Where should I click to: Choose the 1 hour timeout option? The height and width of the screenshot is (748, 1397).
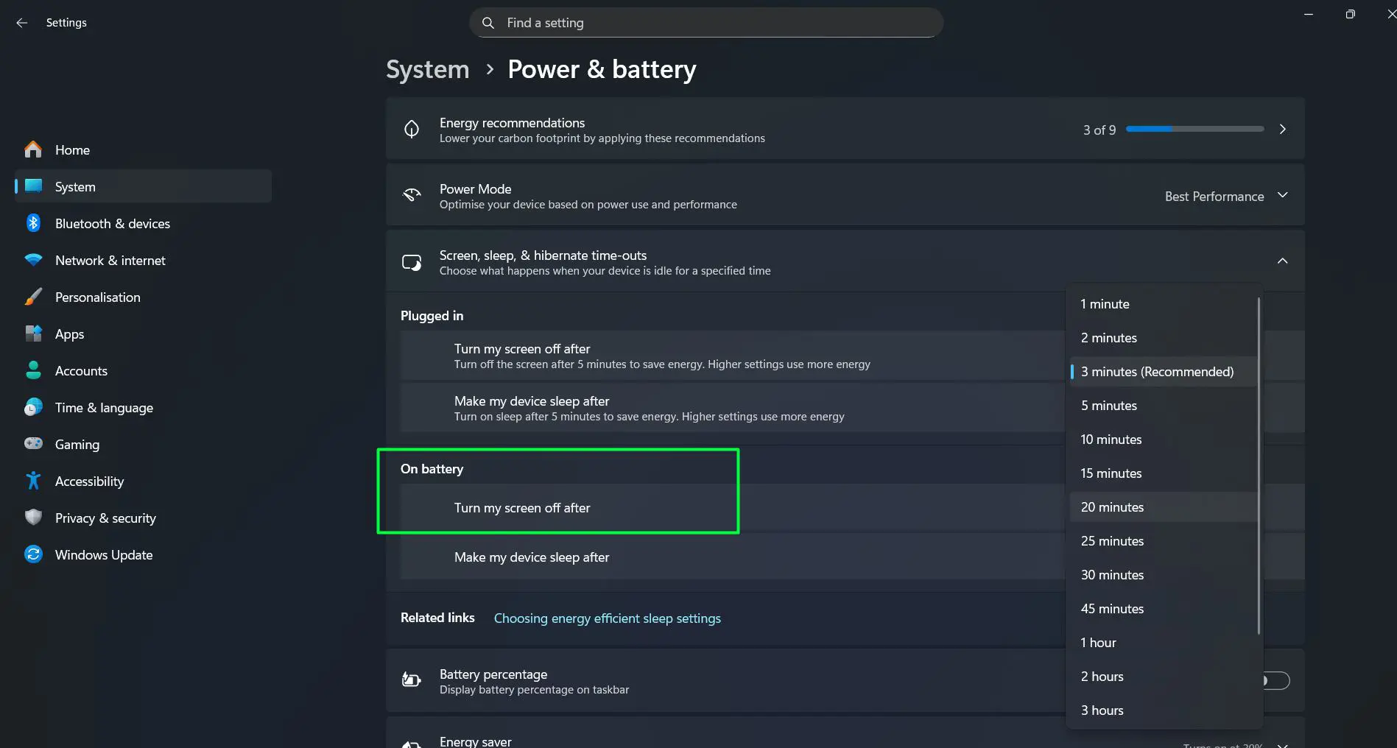[1098, 642]
